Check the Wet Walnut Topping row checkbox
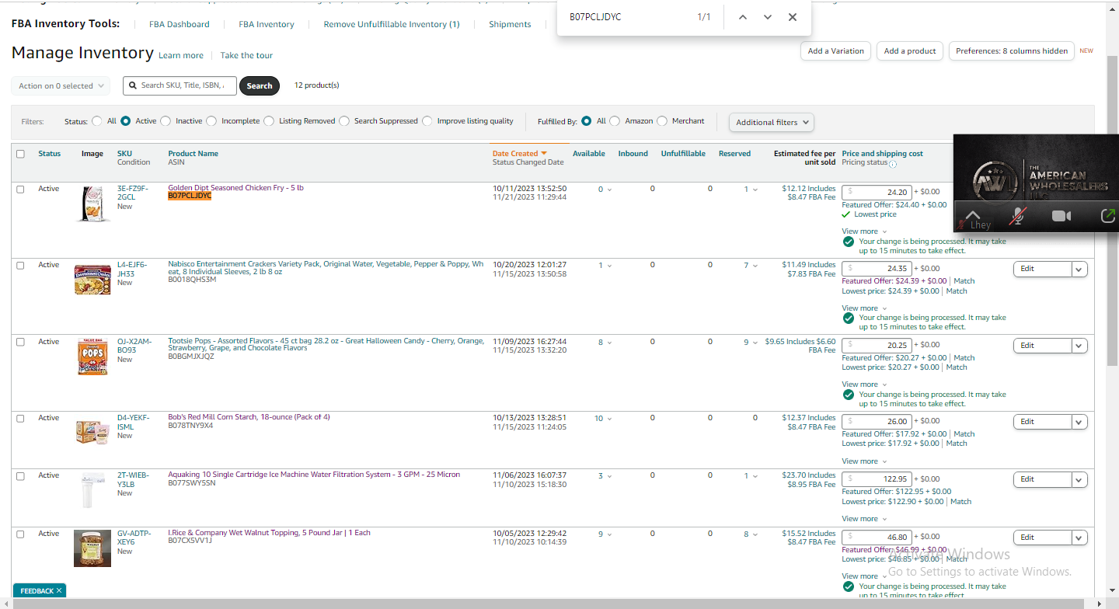 [x=20, y=534]
